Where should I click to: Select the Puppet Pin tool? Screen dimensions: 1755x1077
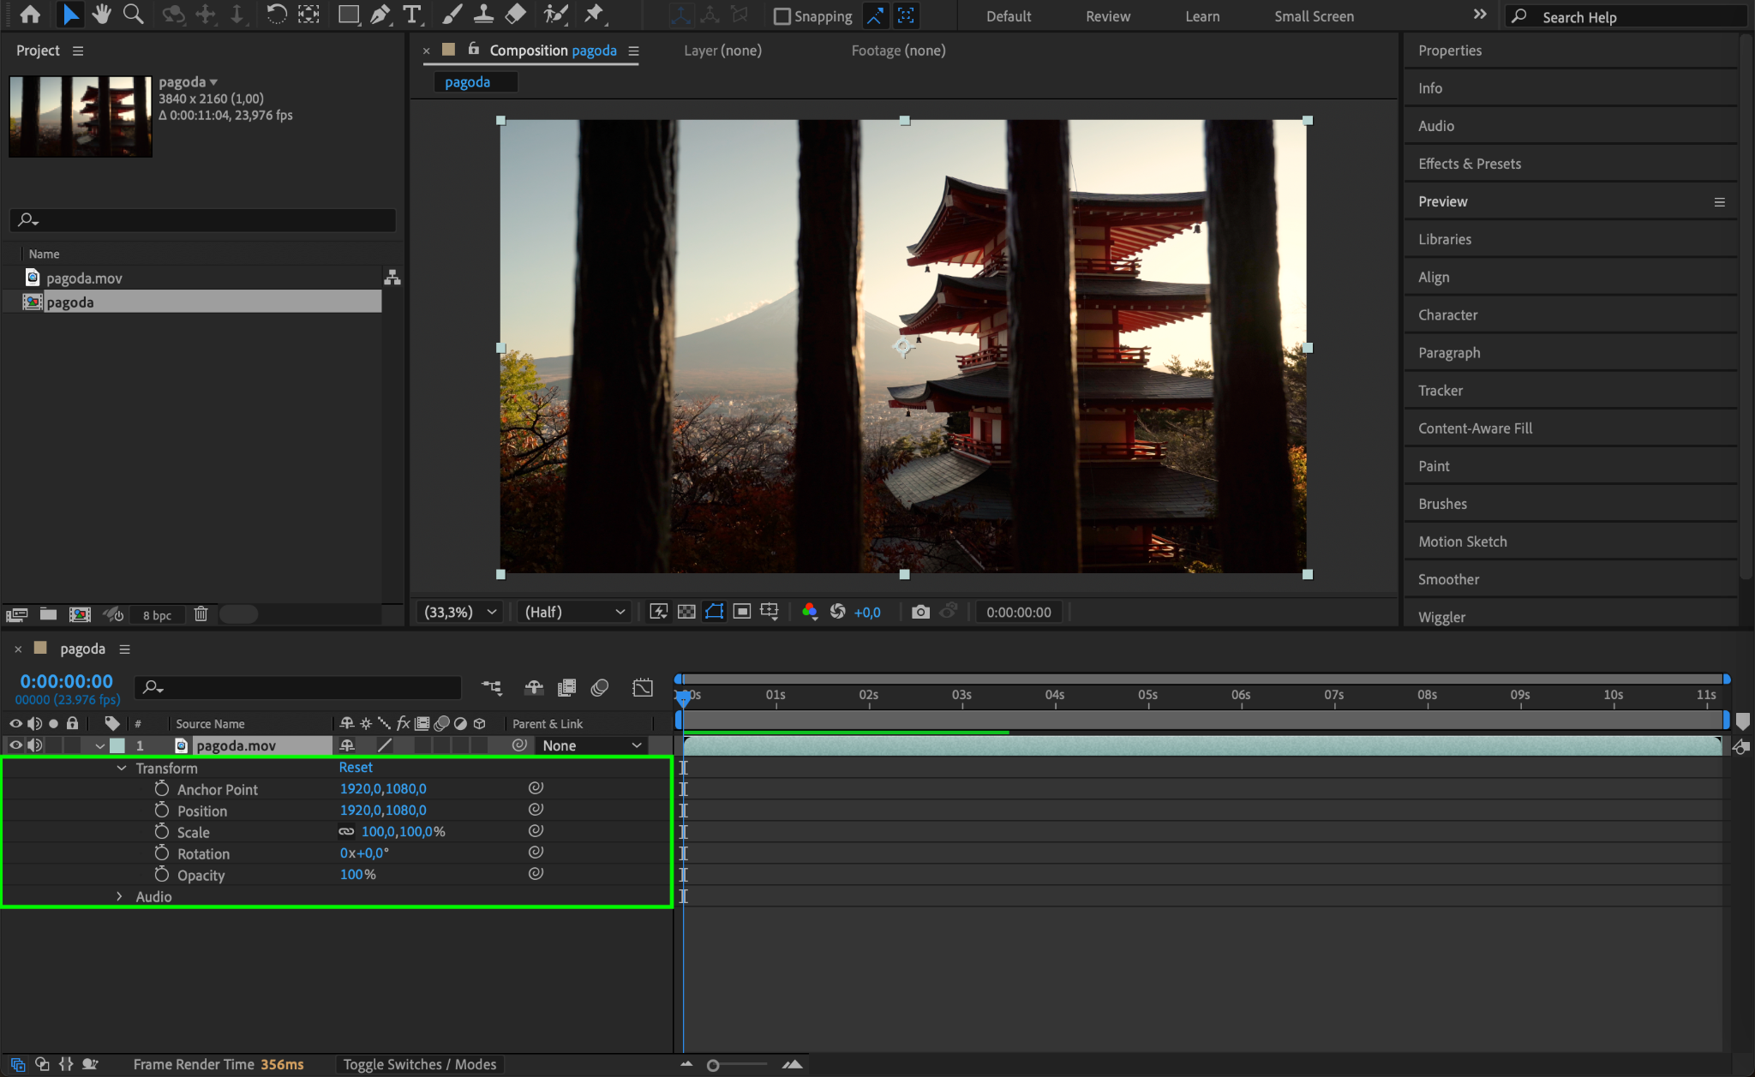pos(593,15)
